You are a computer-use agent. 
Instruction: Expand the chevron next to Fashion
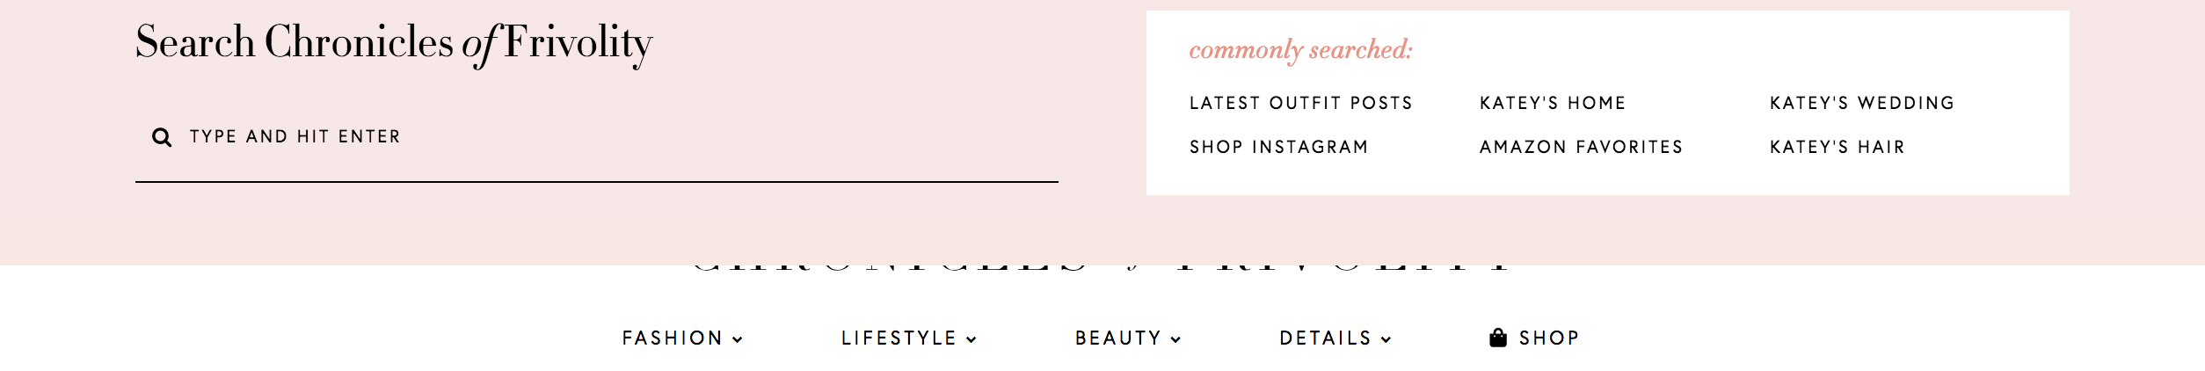pyautogui.click(x=738, y=339)
